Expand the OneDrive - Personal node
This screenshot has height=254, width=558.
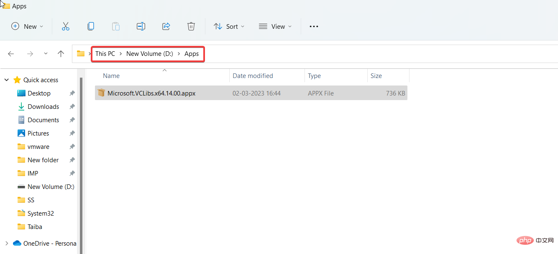[6, 243]
